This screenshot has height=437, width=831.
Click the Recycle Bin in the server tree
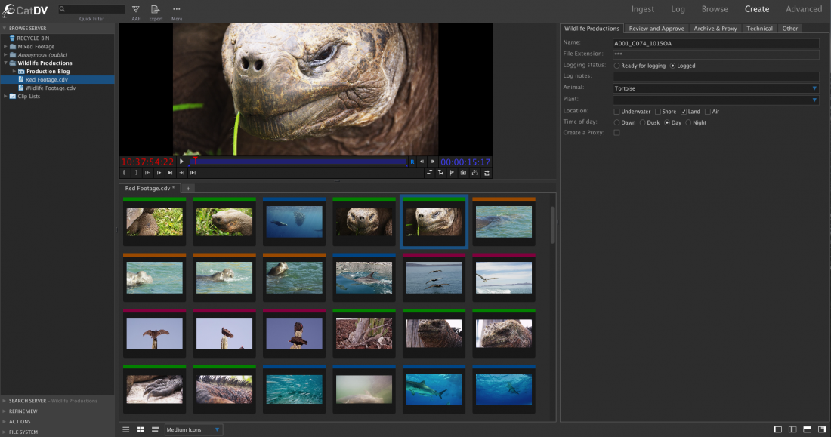pyautogui.click(x=32, y=38)
